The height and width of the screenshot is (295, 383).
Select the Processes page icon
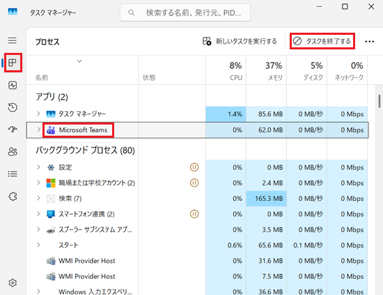click(x=13, y=63)
